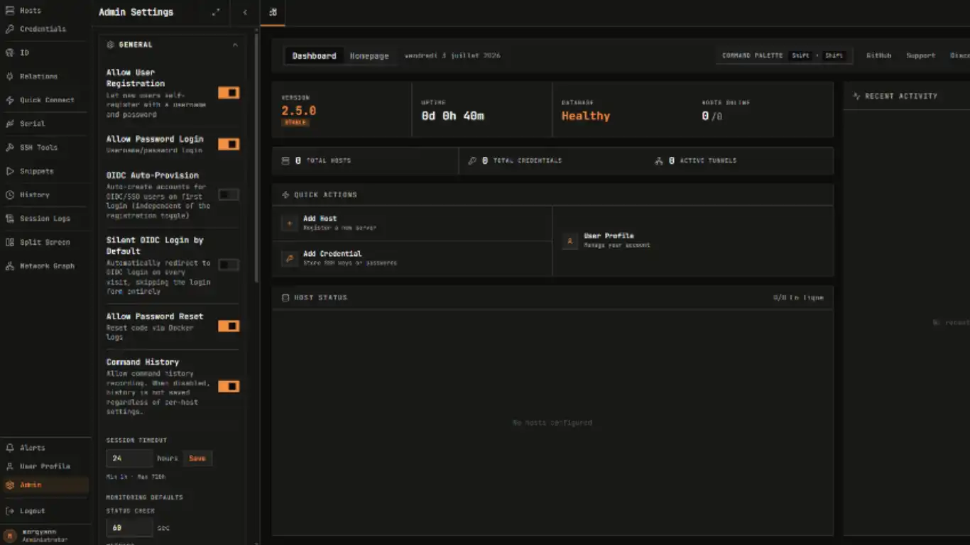The width and height of the screenshot is (970, 545).
Task: Open Relations in the sidebar
Action: click(x=38, y=76)
